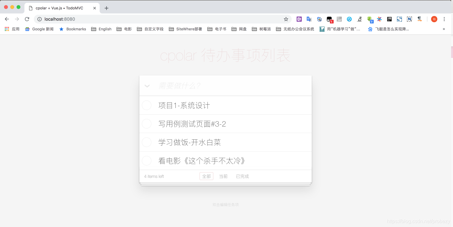Click the green download arrow extension
The width and height of the screenshot is (453, 227).
click(370, 19)
